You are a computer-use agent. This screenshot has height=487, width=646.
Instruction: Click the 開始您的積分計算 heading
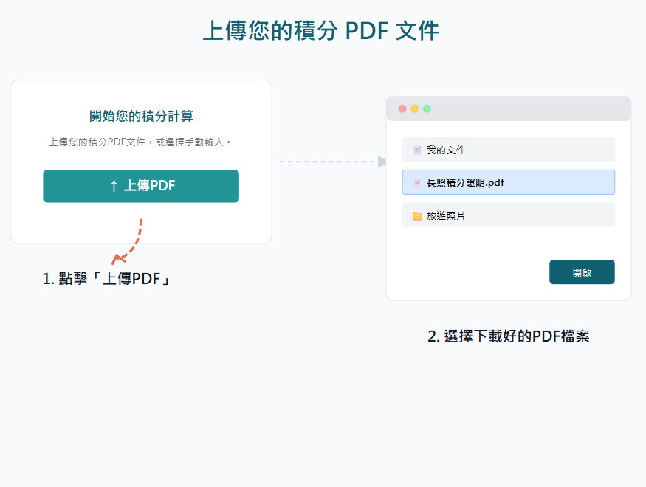[x=141, y=116]
